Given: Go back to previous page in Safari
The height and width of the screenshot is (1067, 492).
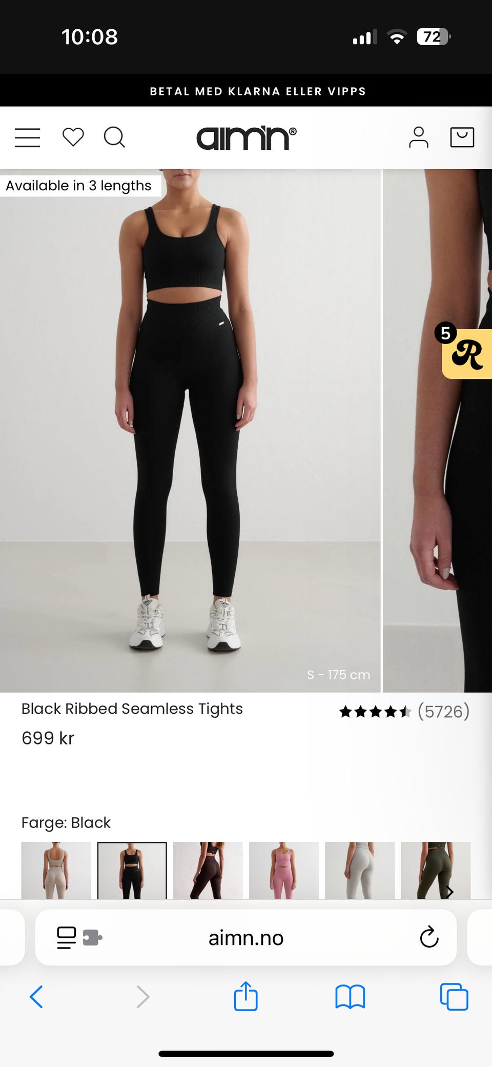Looking at the screenshot, I should [x=36, y=997].
